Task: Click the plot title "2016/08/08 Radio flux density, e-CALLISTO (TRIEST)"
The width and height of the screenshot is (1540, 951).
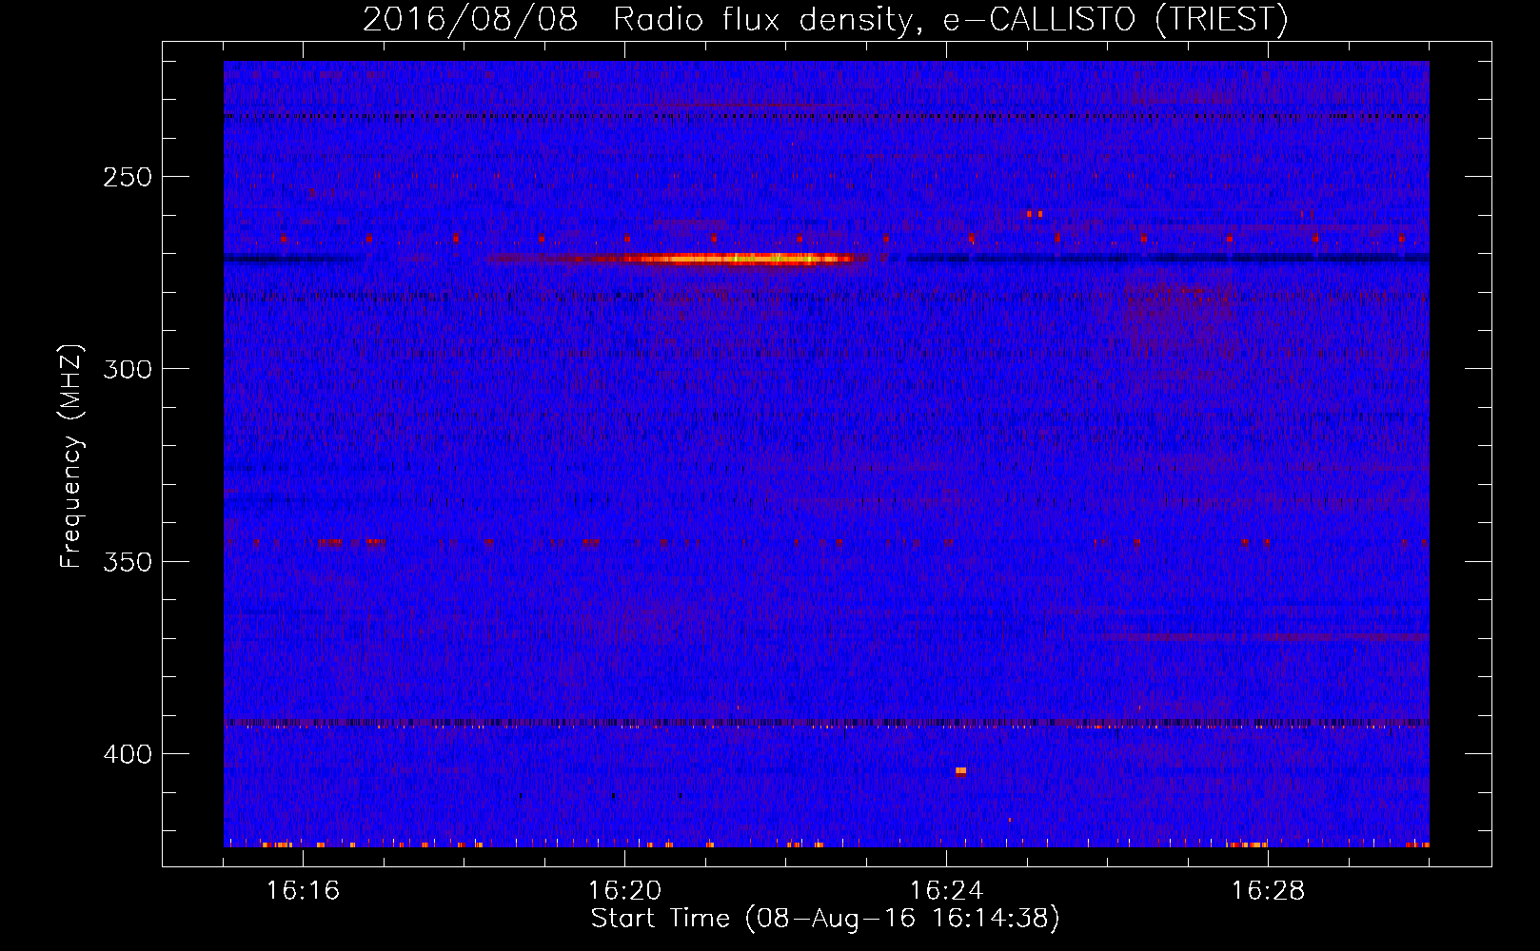Action: pyautogui.click(x=825, y=19)
